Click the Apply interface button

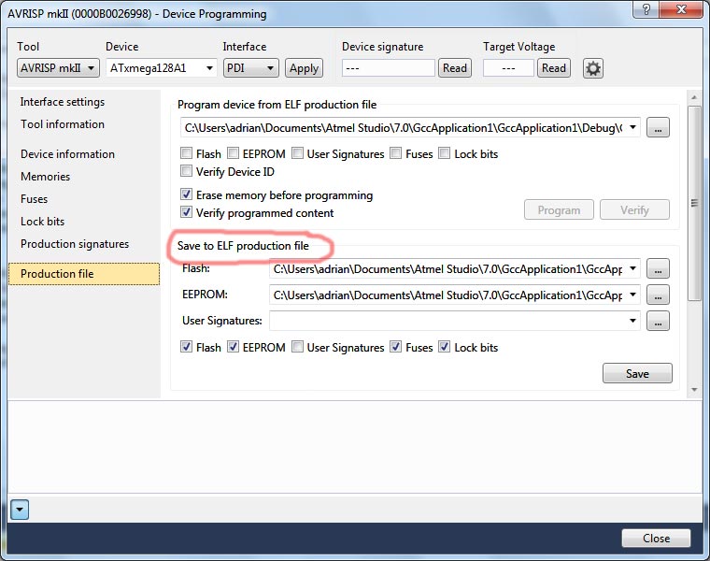point(304,68)
